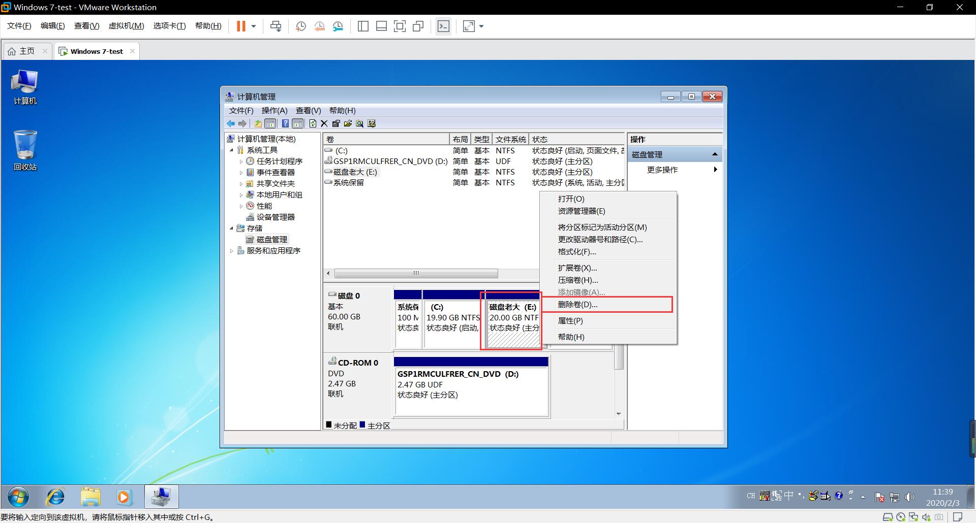976x523 pixels.
Task: Enter VMware full screen mode
Action: (400, 26)
